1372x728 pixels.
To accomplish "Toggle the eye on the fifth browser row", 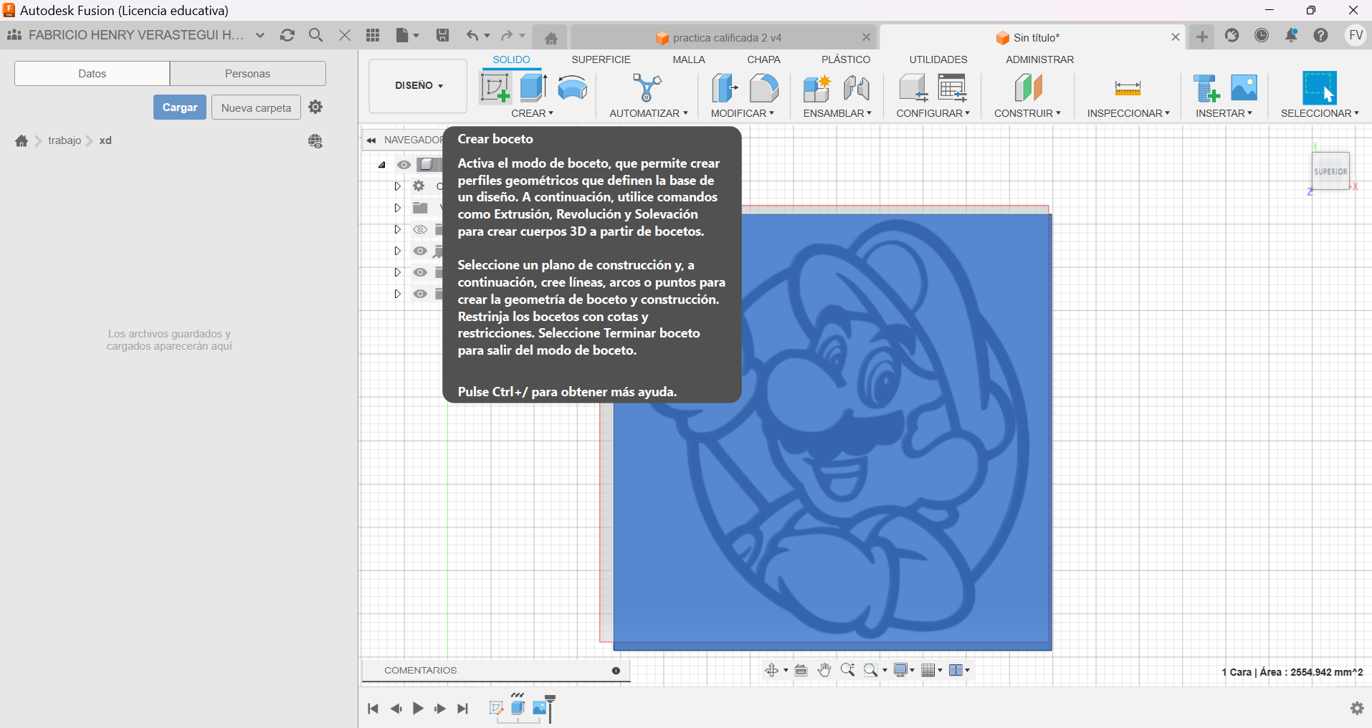I will (x=420, y=272).
